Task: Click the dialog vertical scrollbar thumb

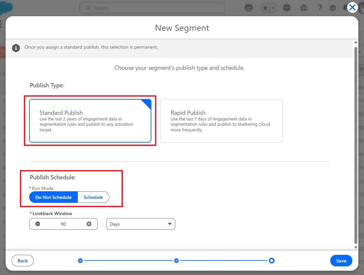Action: [x=356, y=145]
